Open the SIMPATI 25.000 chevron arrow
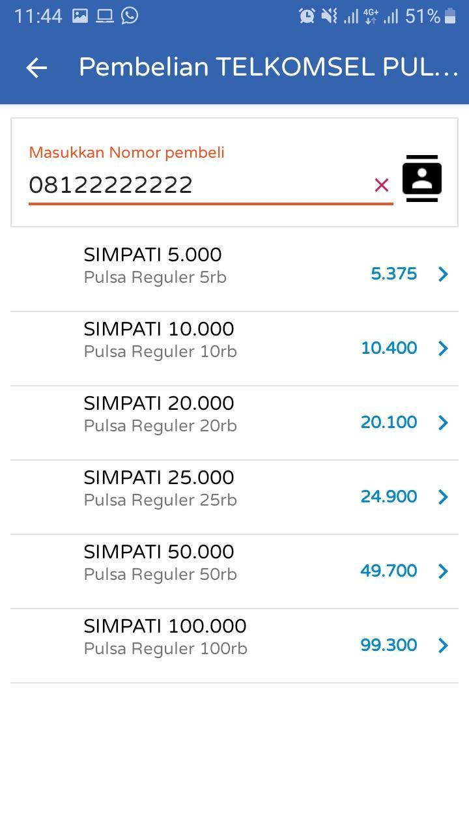Screen dimensions: 469x834 tap(444, 497)
